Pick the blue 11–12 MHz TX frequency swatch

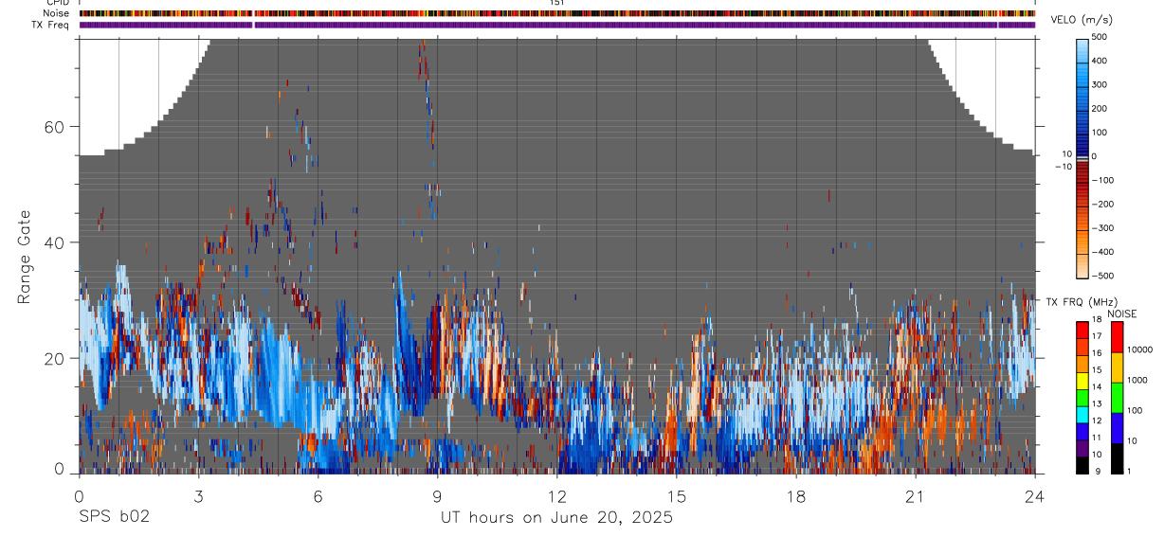pyautogui.click(x=1082, y=431)
